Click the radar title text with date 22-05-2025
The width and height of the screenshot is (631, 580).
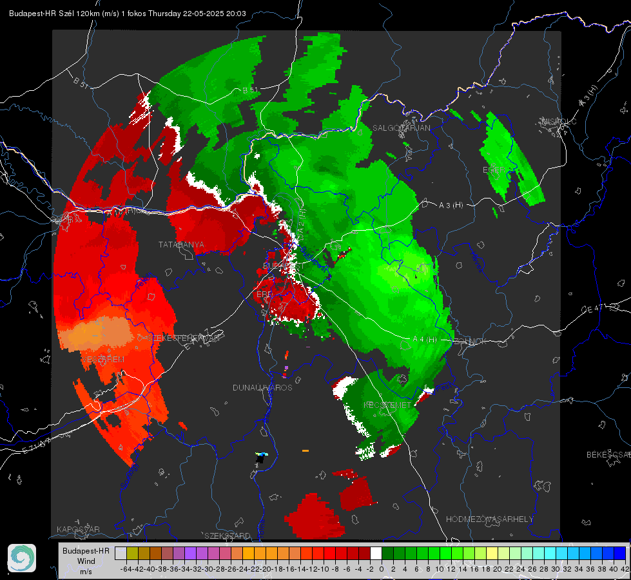128,14
